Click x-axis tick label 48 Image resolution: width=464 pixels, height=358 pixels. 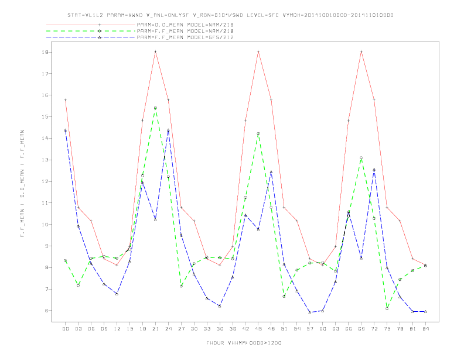pos(271,329)
